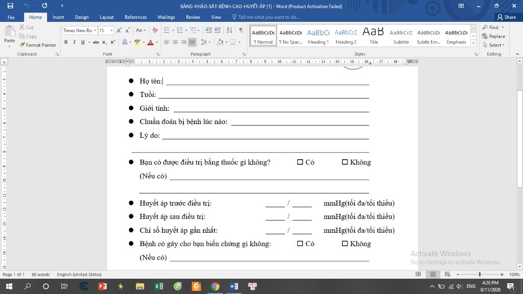Open Ribbon Display Options icon
Screen dimensions: 523x294
click(461, 6)
